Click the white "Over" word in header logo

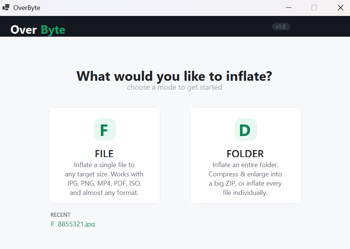click(24, 30)
